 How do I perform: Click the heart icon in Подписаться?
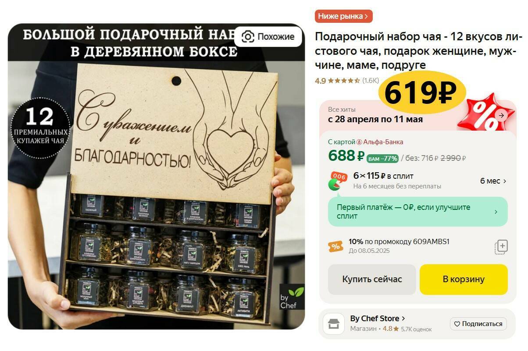[x=457, y=324]
